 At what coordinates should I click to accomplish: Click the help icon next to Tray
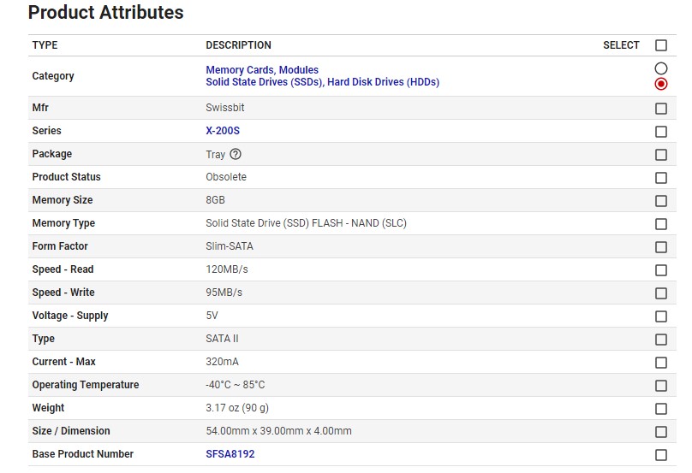pyautogui.click(x=236, y=155)
